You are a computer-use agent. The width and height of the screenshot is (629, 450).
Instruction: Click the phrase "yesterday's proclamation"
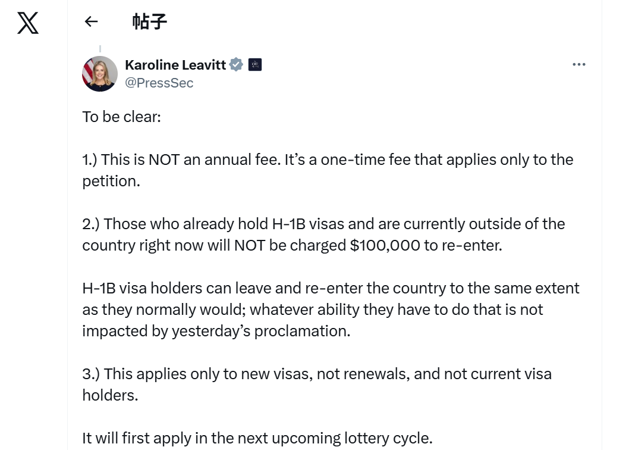(x=261, y=331)
